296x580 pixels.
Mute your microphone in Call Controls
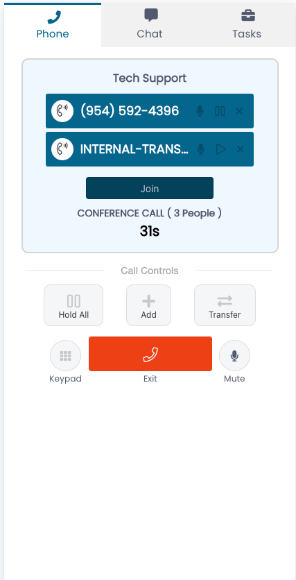(x=234, y=355)
